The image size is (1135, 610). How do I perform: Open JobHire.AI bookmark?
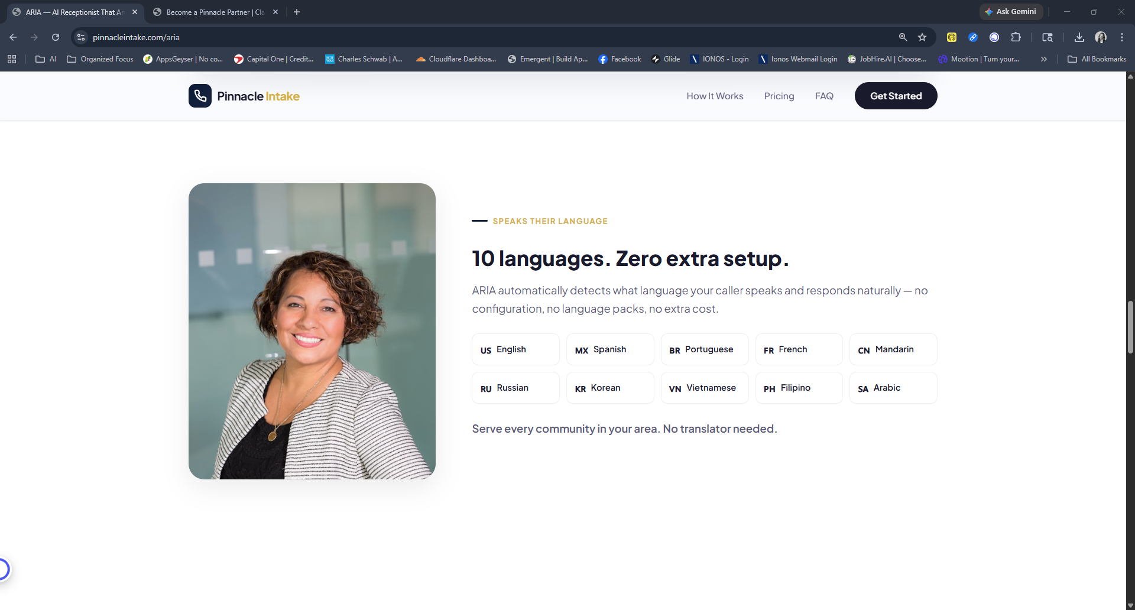tap(887, 59)
